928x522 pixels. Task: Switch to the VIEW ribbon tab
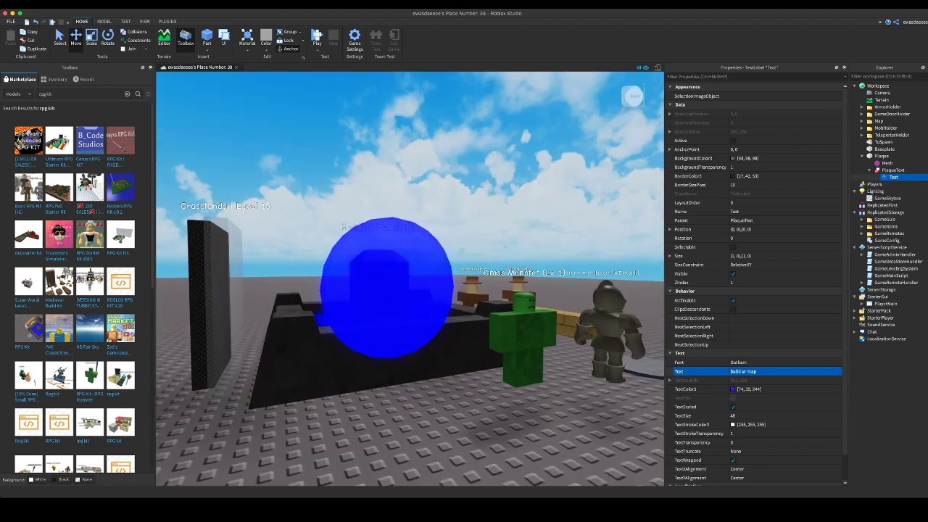(x=144, y=22)
